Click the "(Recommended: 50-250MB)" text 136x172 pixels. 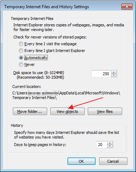click(40, 77)
